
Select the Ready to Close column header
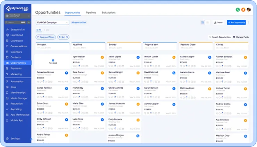[x=196, y=46]
